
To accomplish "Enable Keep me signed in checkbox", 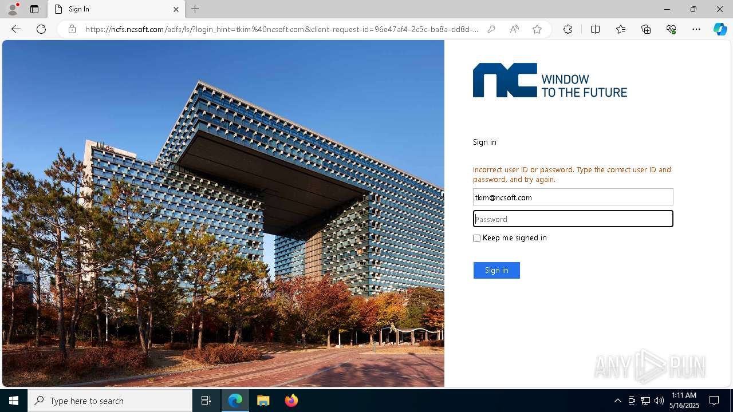I will click(476, 238).
